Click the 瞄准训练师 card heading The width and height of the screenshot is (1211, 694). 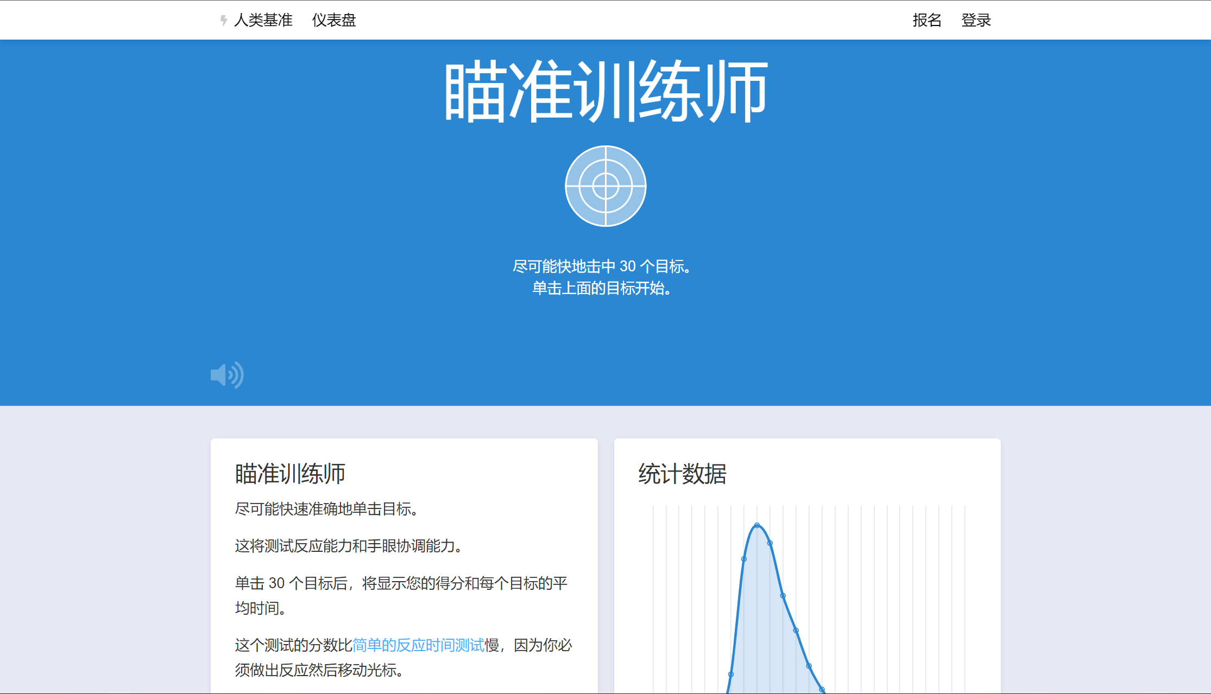(x=290, y=474)
